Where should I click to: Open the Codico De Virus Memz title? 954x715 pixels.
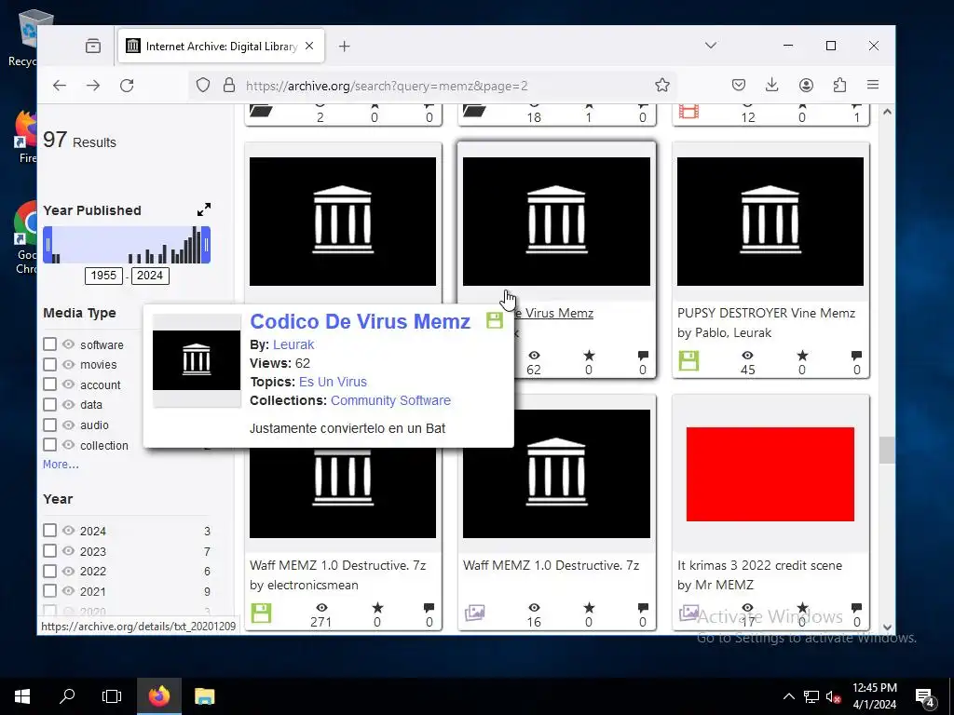(x=361, y=321)
